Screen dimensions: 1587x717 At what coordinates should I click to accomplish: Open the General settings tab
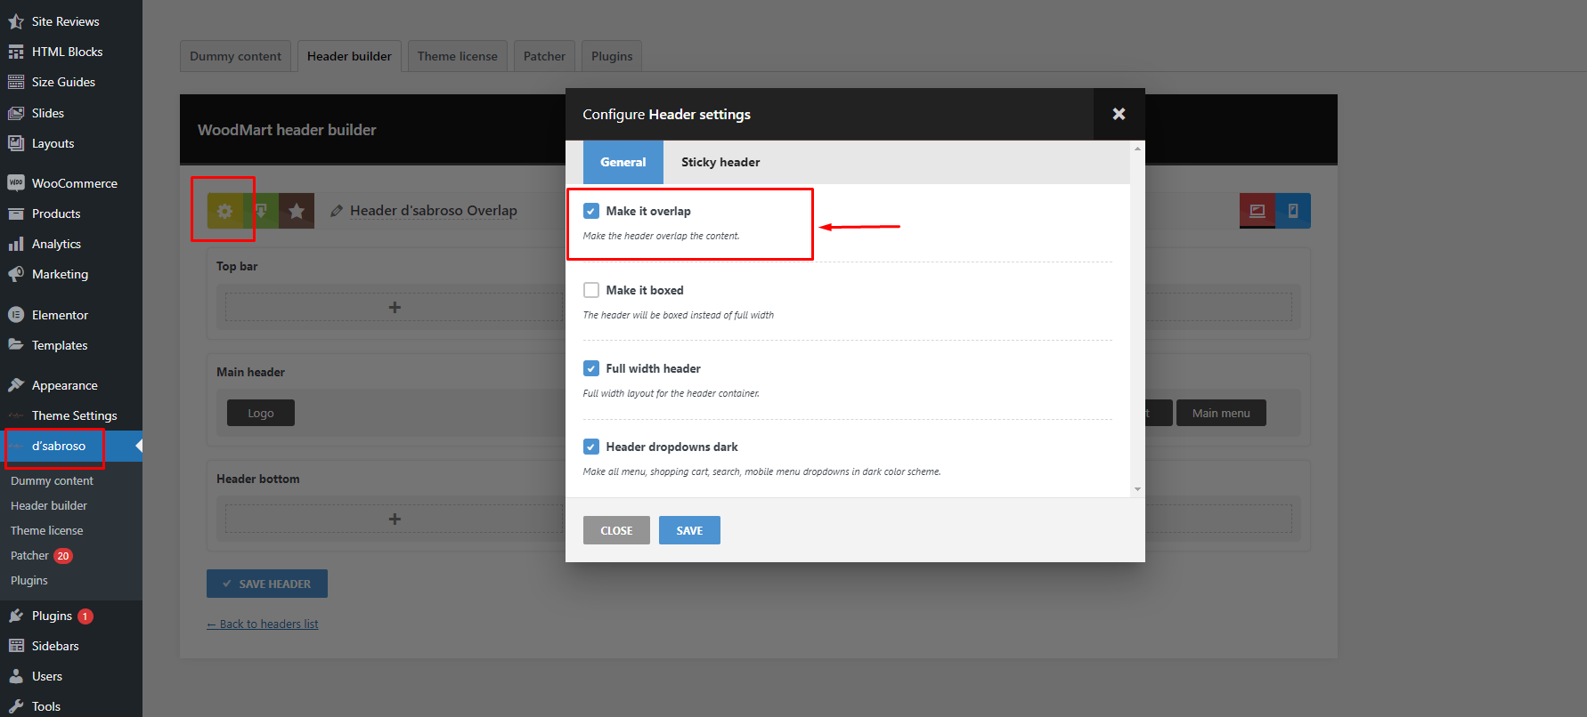coord(623,162)
